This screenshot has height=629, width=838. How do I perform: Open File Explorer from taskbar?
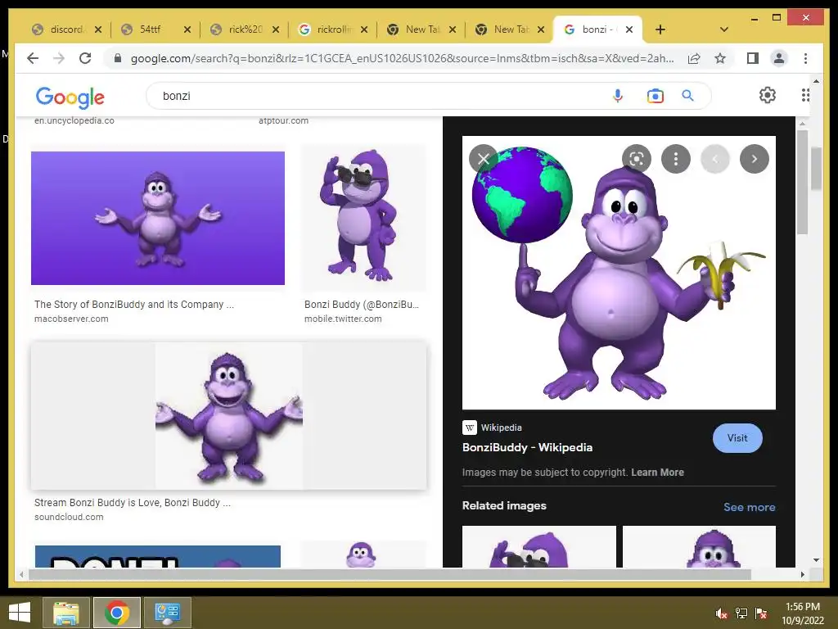point(65,613)
